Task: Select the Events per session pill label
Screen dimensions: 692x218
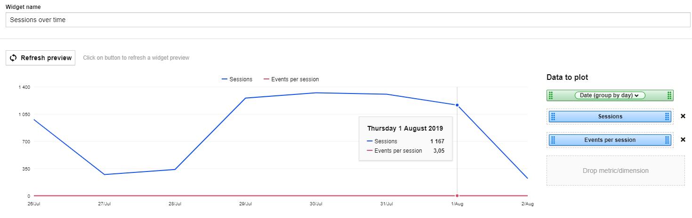Action: (x=610, y=140)
